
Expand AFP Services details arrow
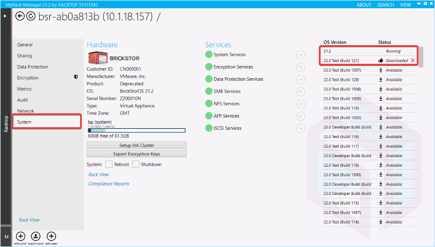click(x=301, y=116)
